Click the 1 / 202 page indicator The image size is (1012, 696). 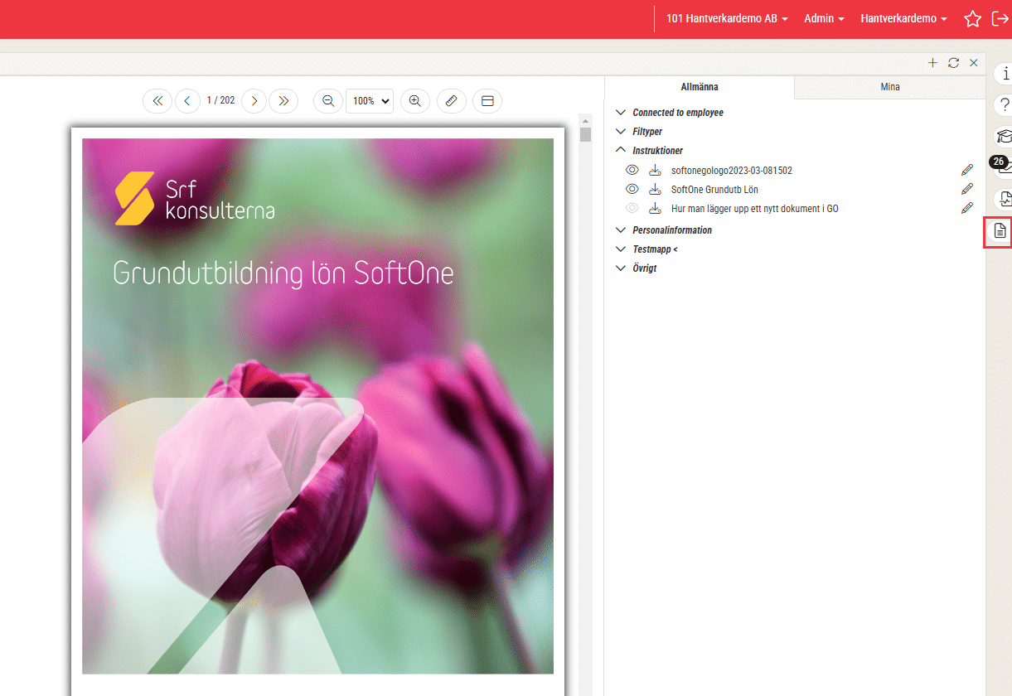[221, 101]
